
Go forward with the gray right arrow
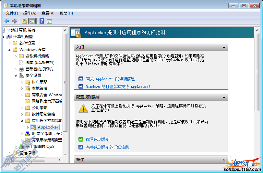(14, 21)
